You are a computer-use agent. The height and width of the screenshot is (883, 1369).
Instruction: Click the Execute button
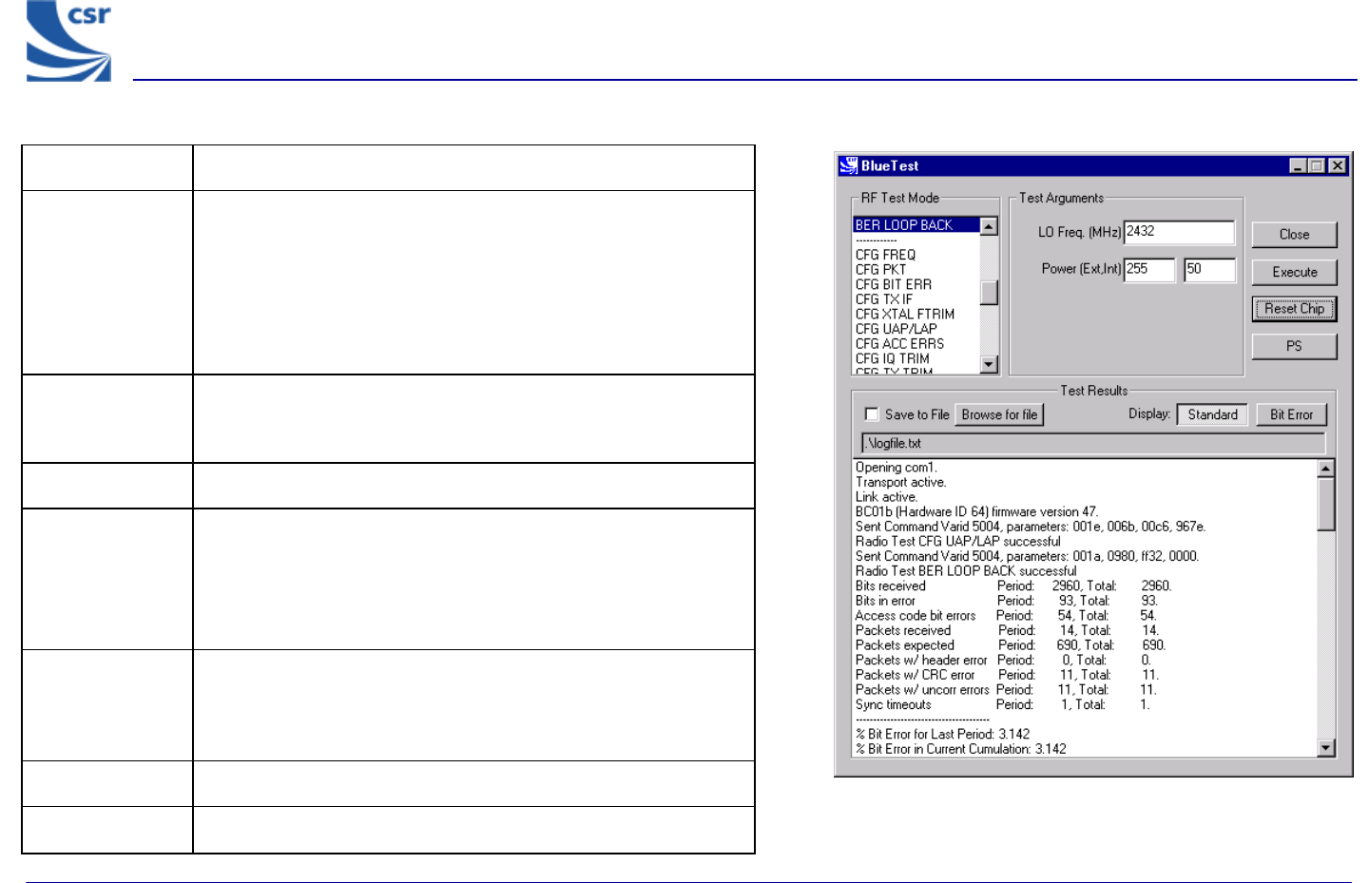[x=1295, y=272]
